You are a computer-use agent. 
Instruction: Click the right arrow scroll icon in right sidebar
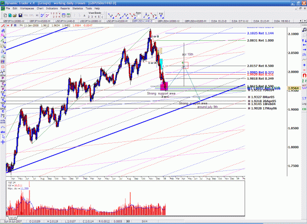(304, 50)
